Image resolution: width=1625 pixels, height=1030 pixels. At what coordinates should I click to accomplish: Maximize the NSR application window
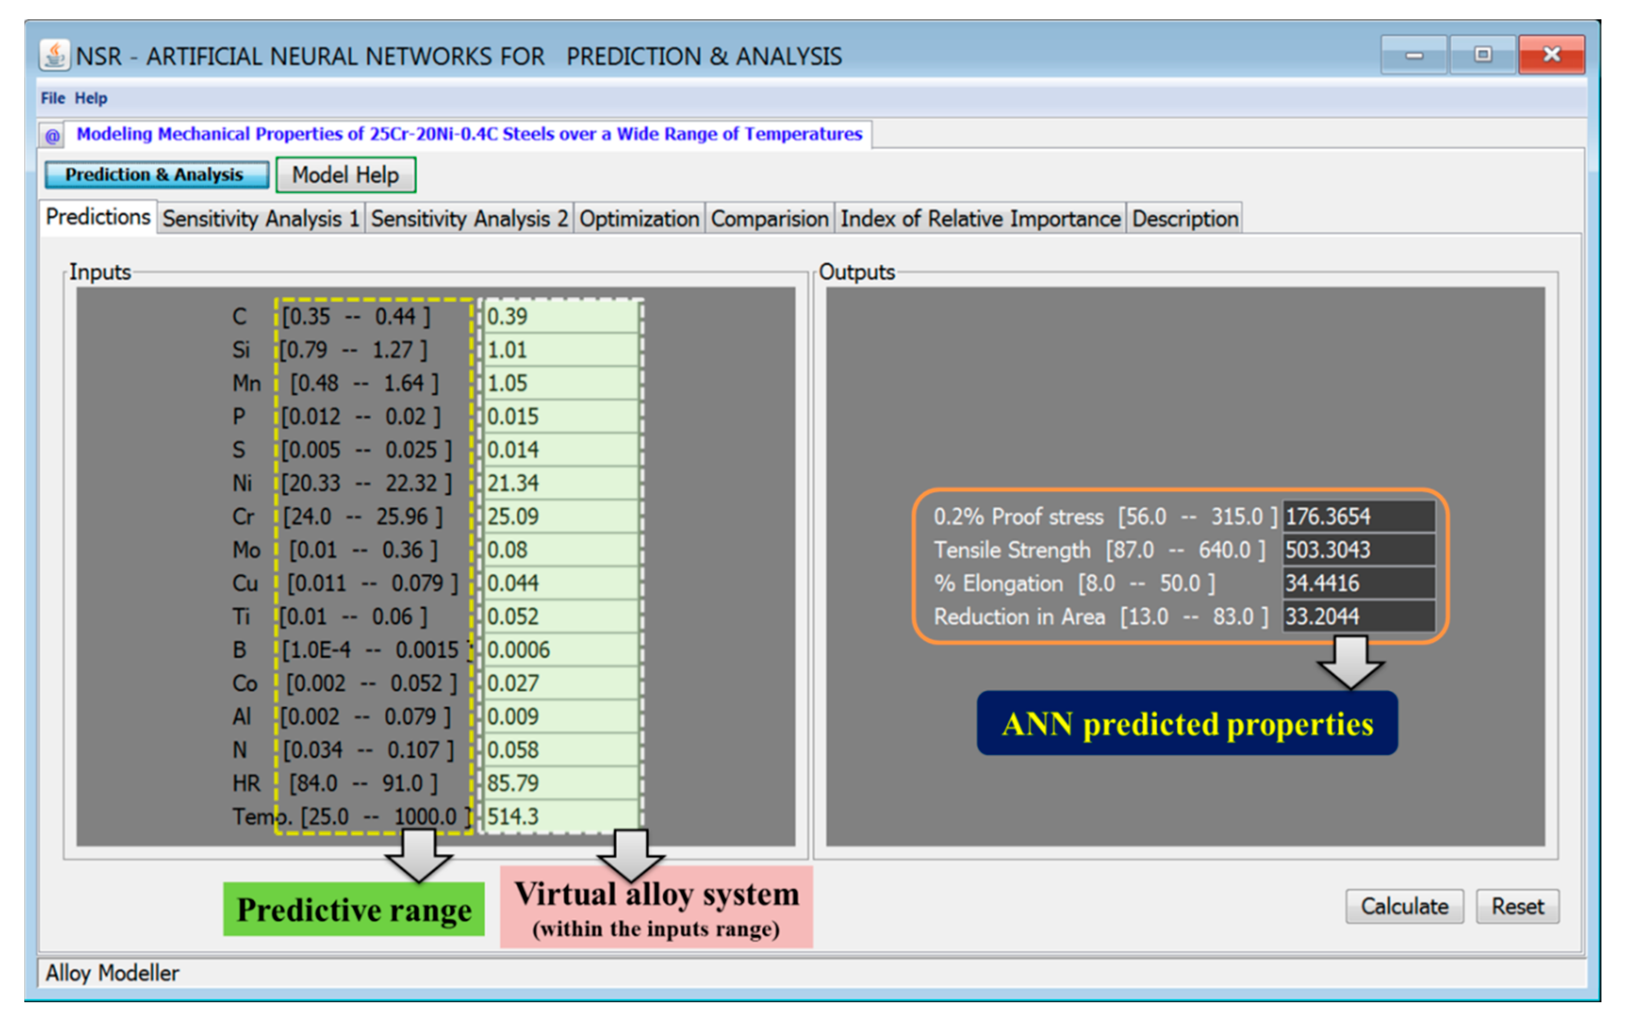click(x=1482, y=55)
